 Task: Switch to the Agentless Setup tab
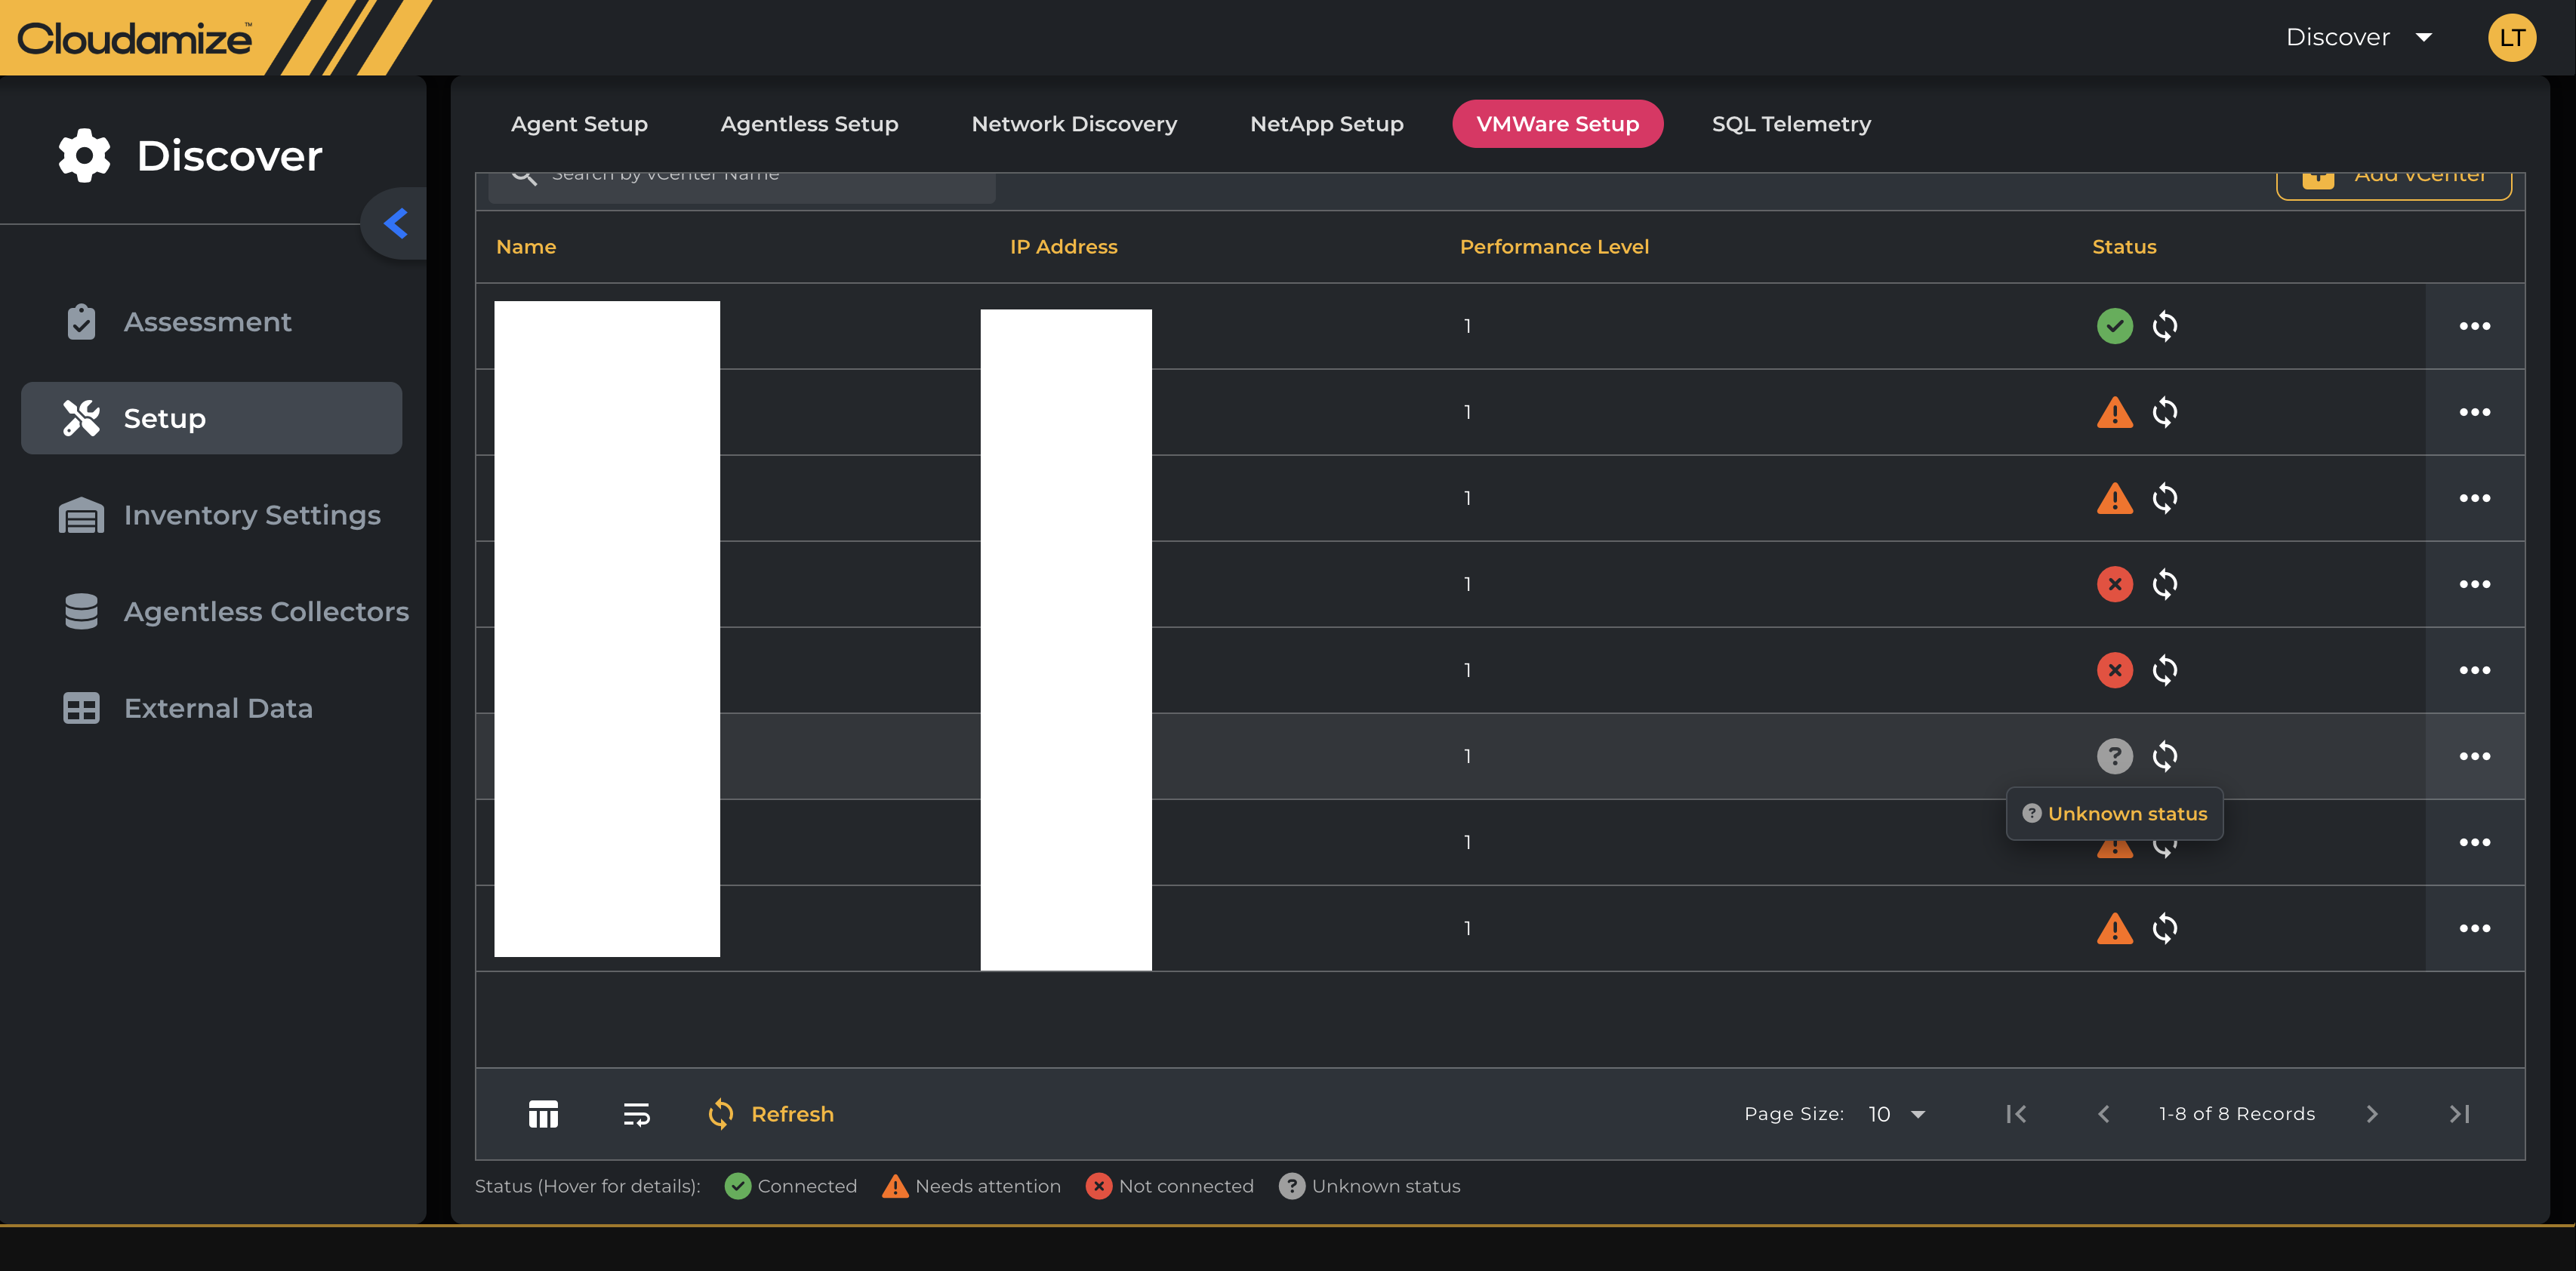coord(809,124)
